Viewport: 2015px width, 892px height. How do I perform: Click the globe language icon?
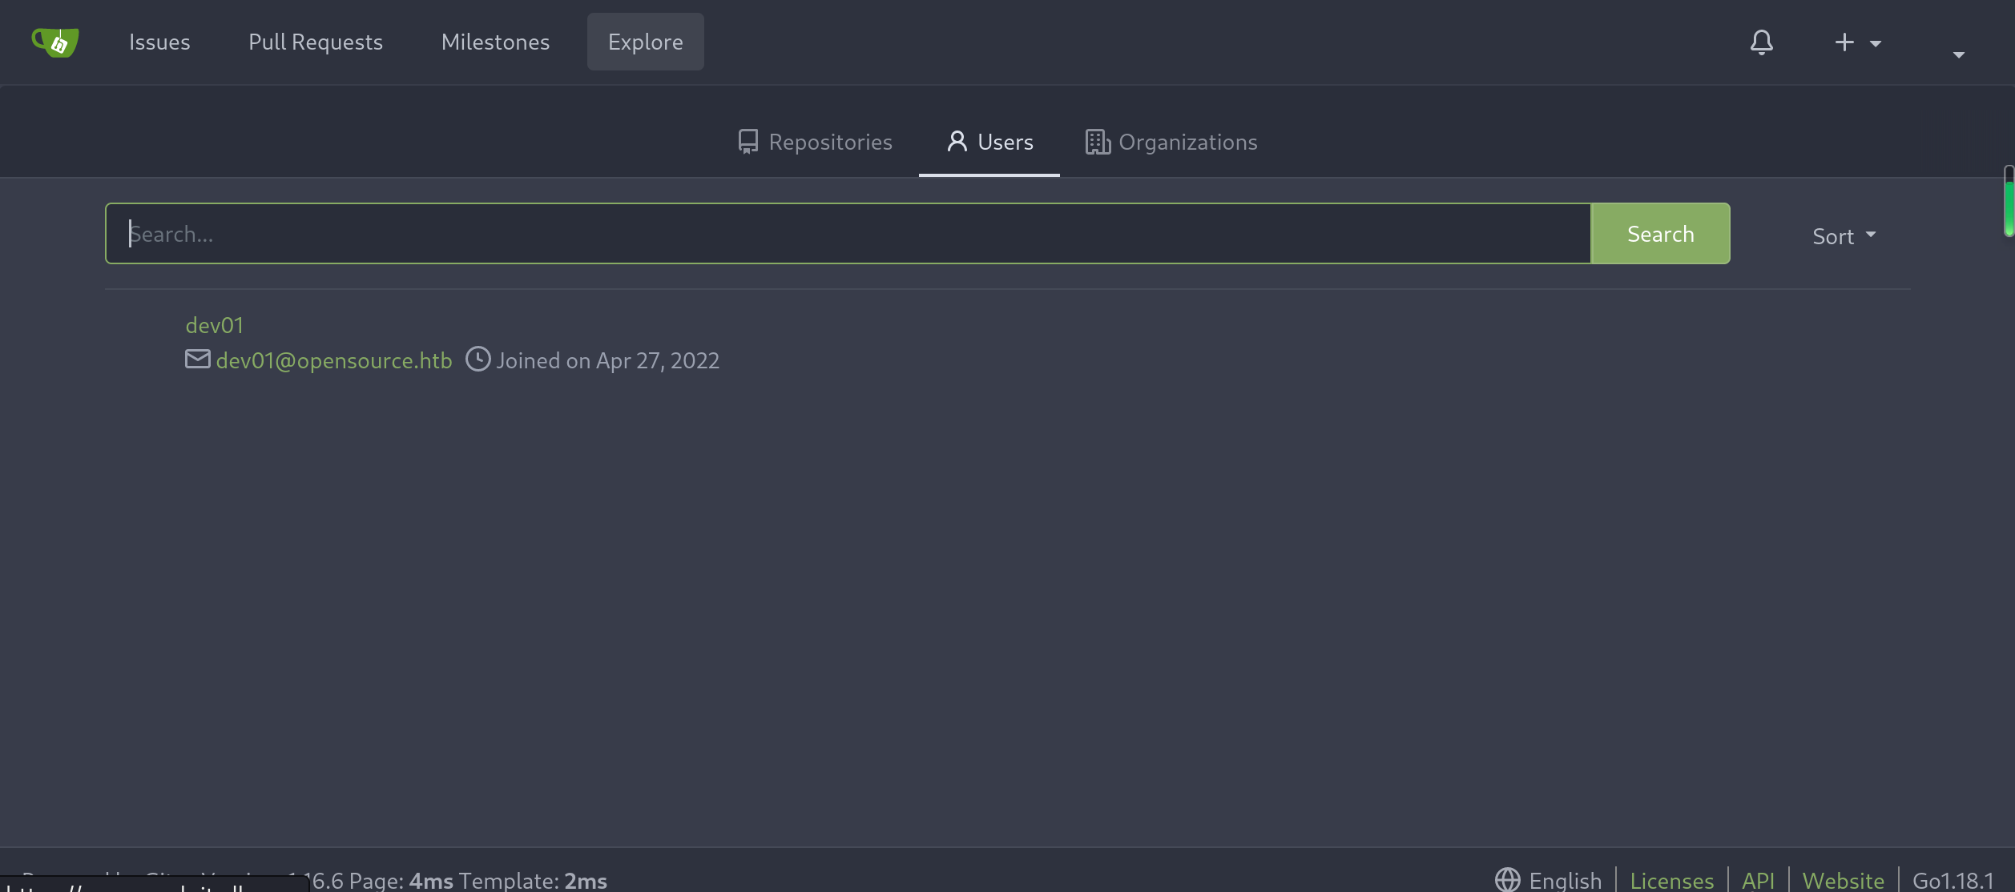point(1507,880)
